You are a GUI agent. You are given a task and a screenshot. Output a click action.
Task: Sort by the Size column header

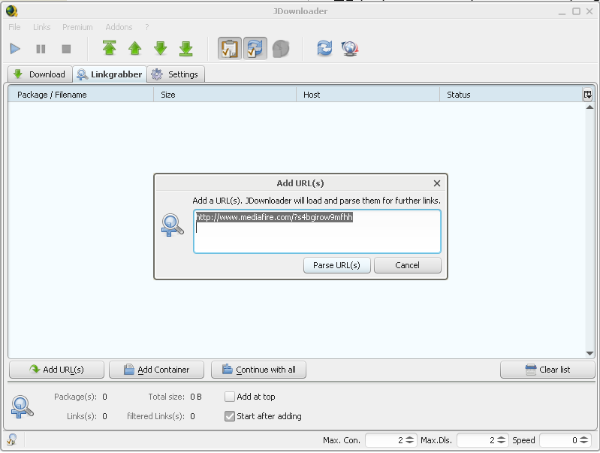(225, 95)
